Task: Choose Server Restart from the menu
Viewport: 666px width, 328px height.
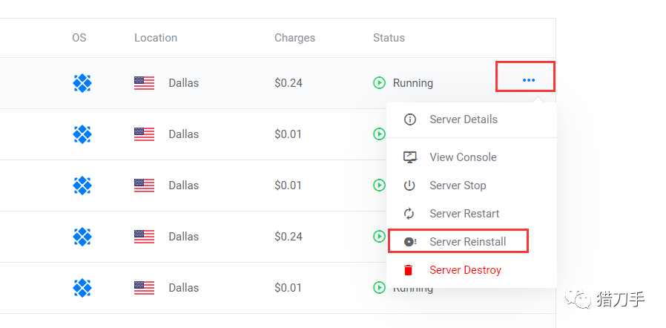Action: click(464, 214)
